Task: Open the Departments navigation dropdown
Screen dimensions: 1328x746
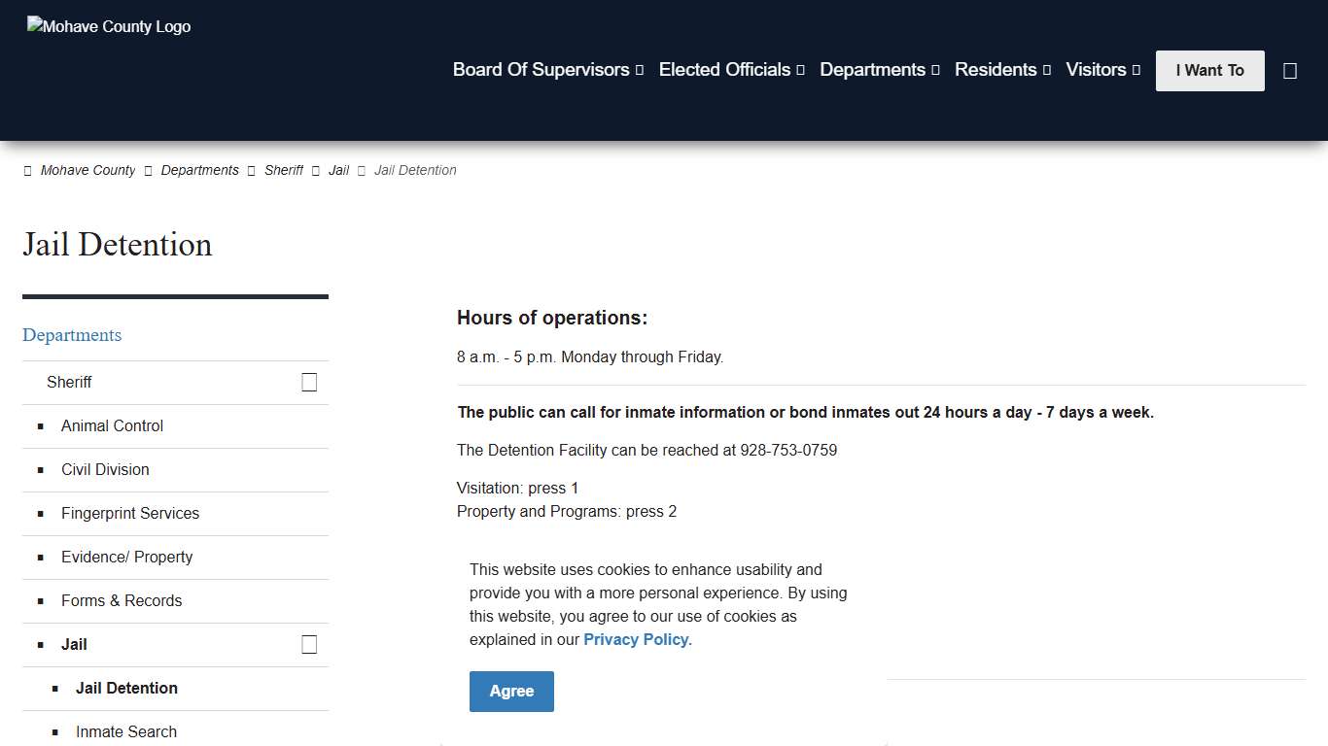Action: 879,70
